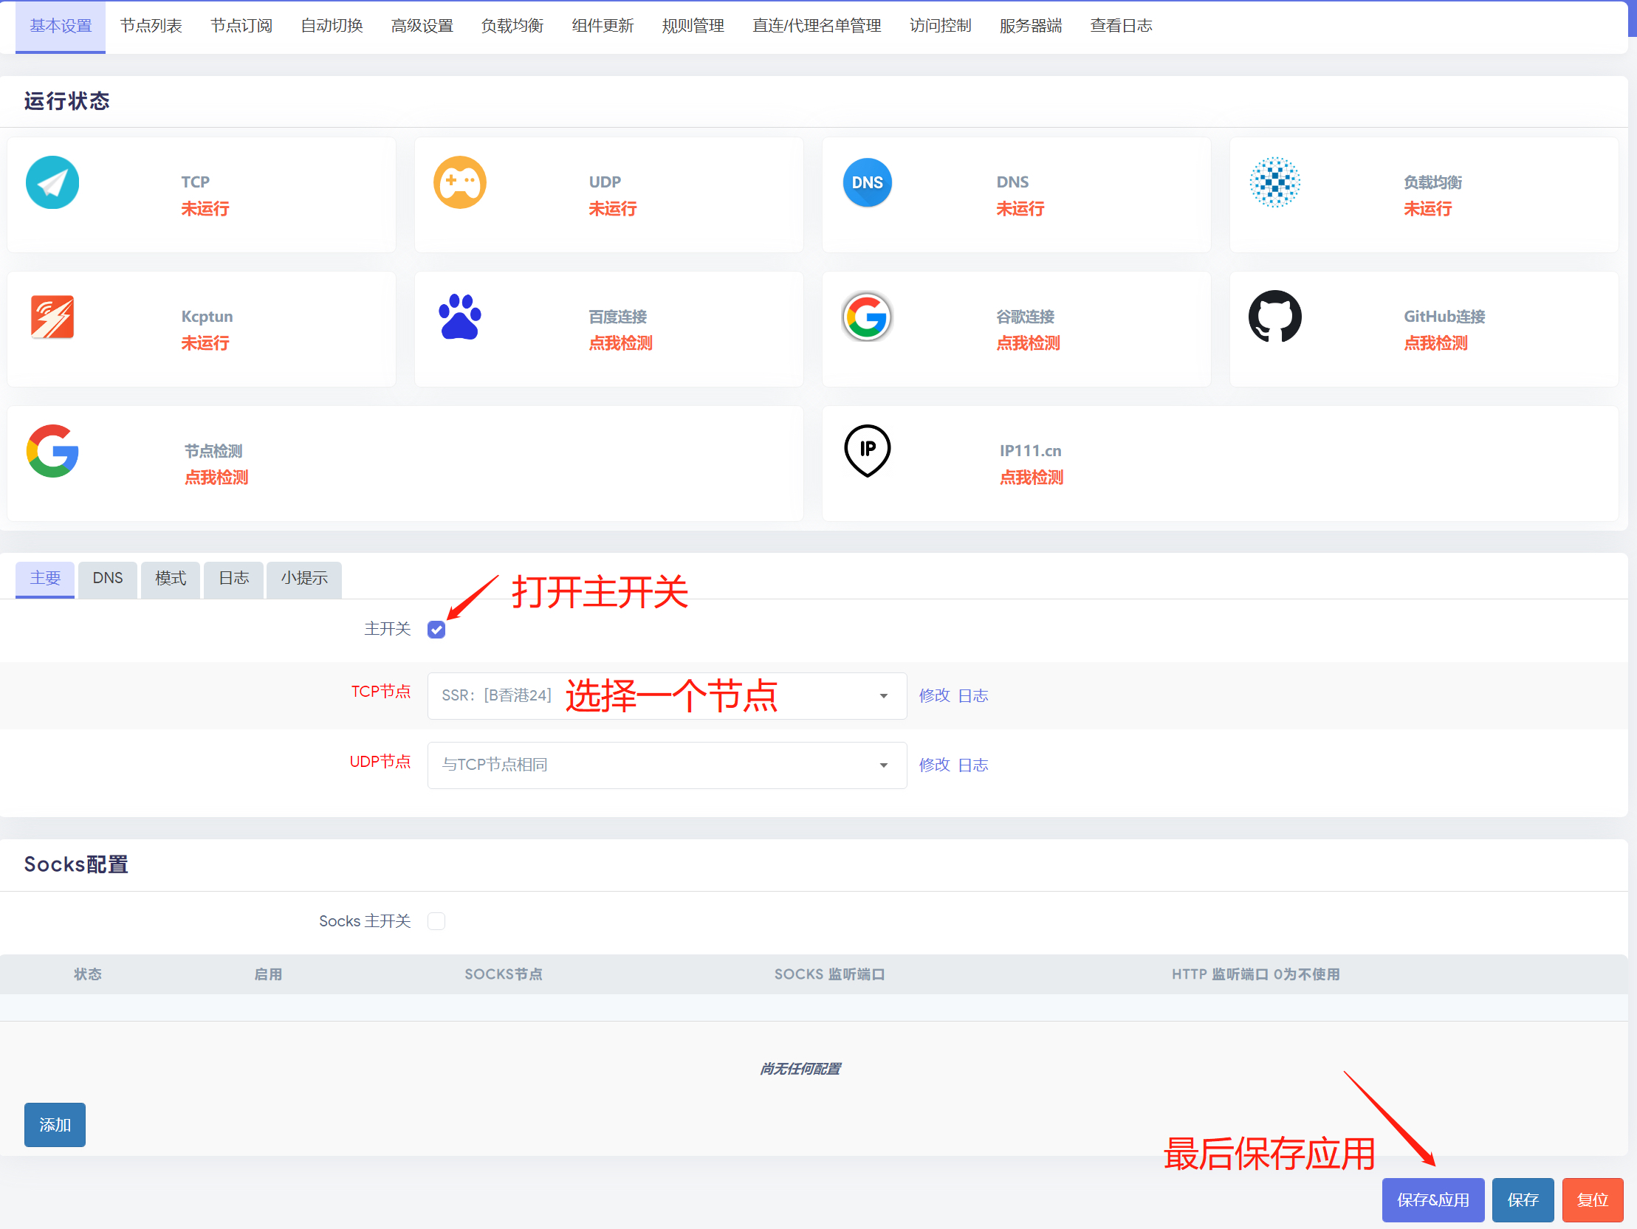The height and width of the screenshot is (1229, 1637).
Task: Click the GitHub octocat icon
Action: pos(1274,317)
